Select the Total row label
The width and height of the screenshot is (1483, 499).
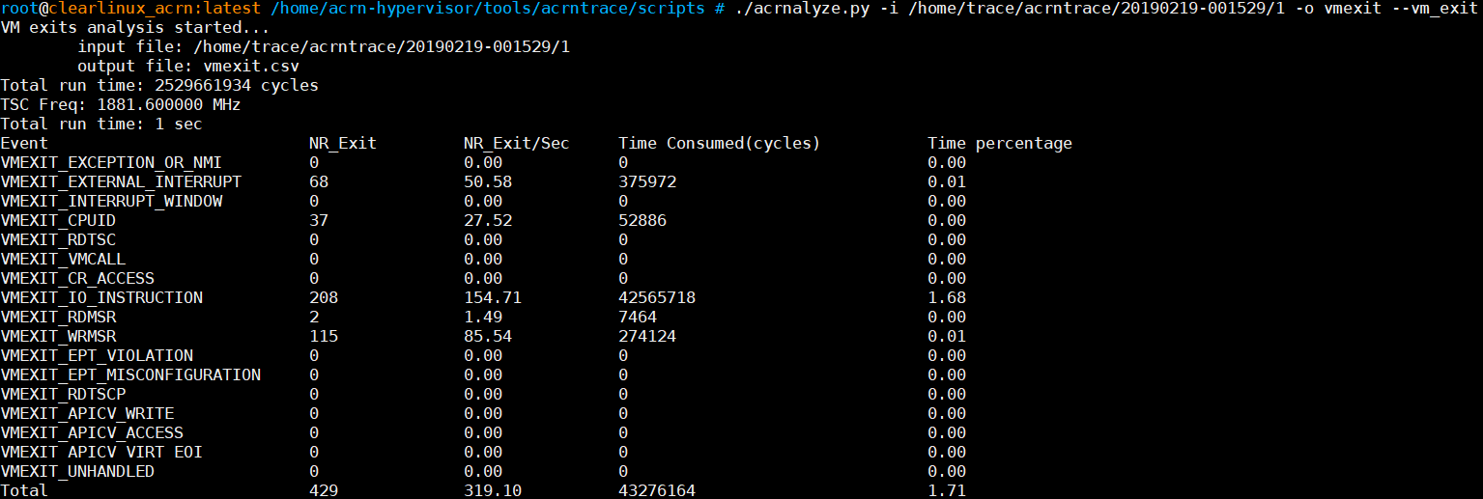coord(24,490)
